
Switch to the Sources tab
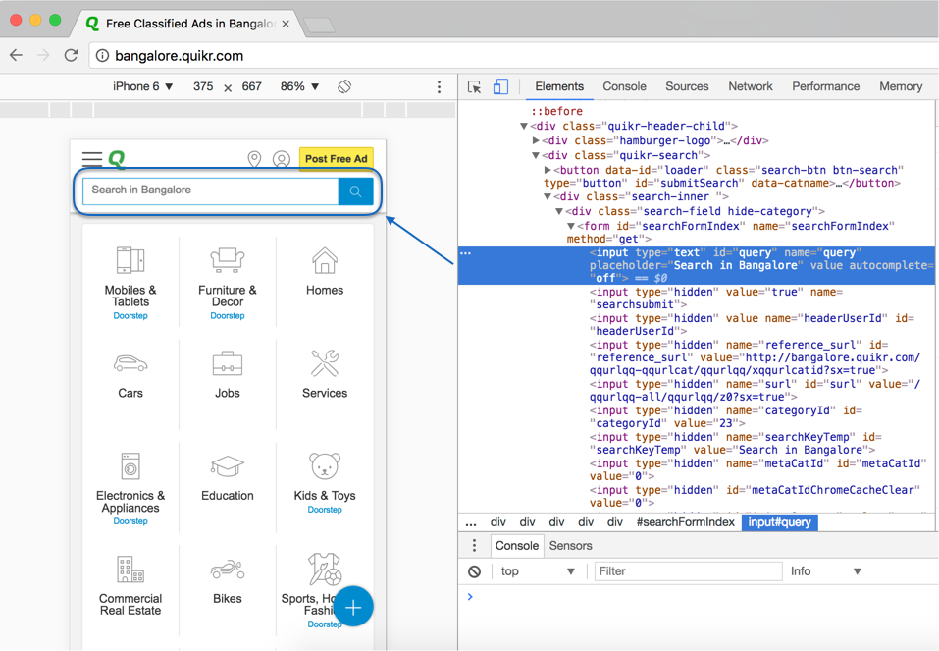pyautogui.click(x=687, y=87)
